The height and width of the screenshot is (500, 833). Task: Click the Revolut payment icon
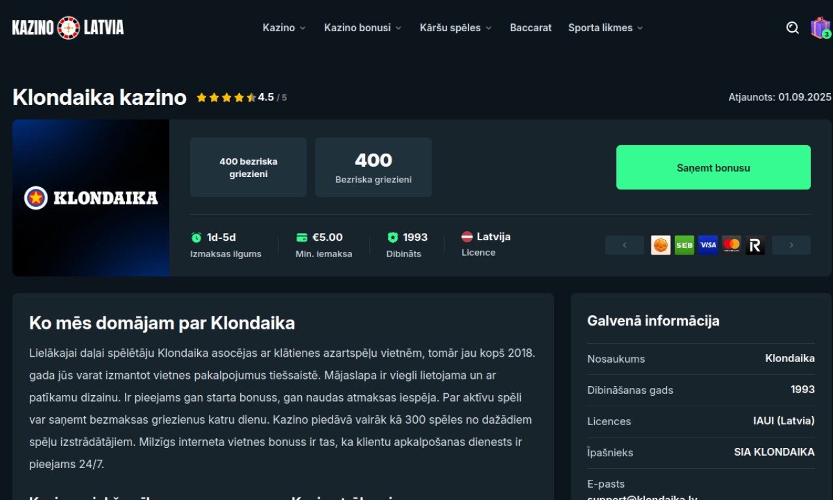click(x=755, y=245)
